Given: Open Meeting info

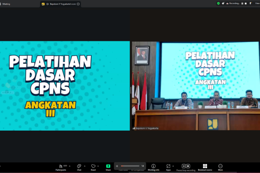Looking at the screenshot, I should (154, 167).
